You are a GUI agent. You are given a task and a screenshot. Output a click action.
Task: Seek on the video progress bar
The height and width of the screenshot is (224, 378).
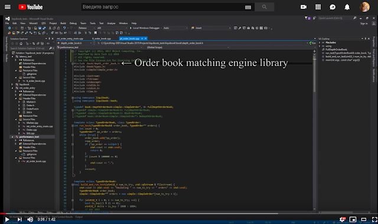(189, 213)
